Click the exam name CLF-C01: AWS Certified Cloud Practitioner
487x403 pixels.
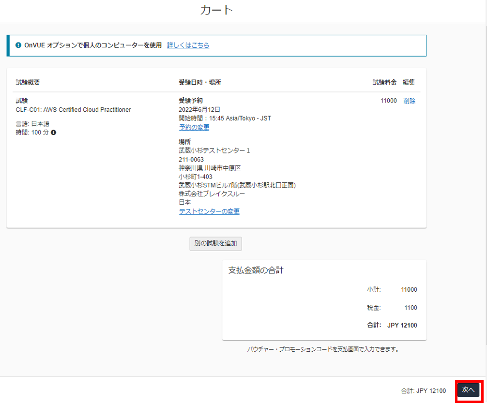(x=73, y=110)
